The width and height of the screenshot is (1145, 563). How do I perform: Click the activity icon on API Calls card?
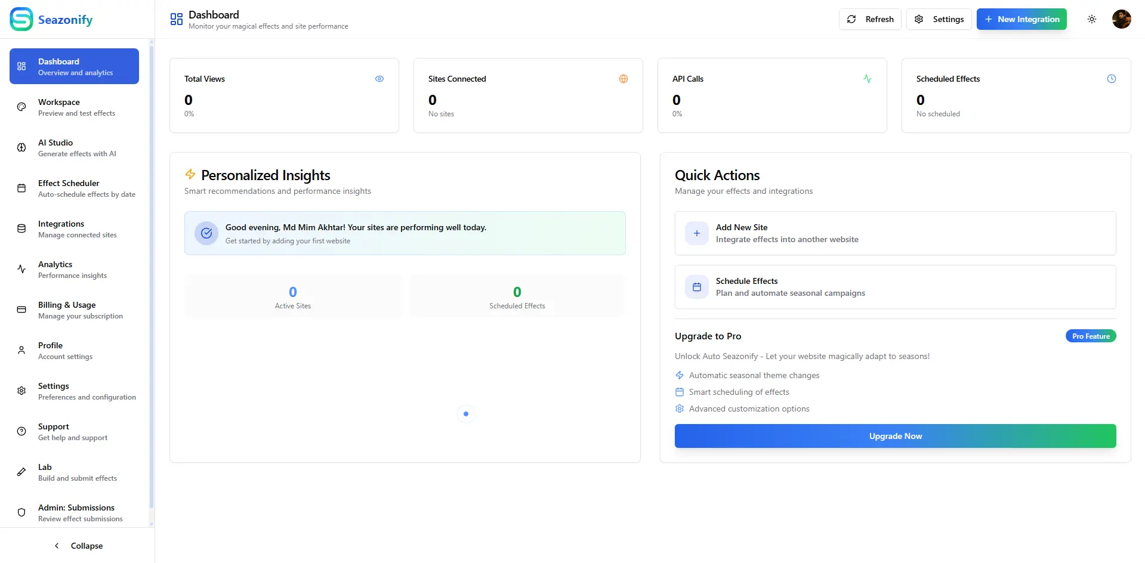[868, 79]
